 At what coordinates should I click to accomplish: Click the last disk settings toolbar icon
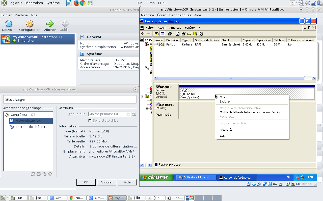click(201, 34)
